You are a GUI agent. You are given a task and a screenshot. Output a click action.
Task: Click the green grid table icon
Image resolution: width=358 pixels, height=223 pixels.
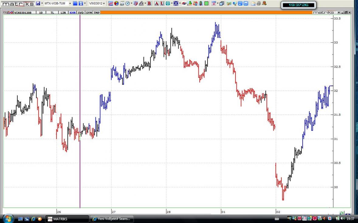click(x=206, y=3)
